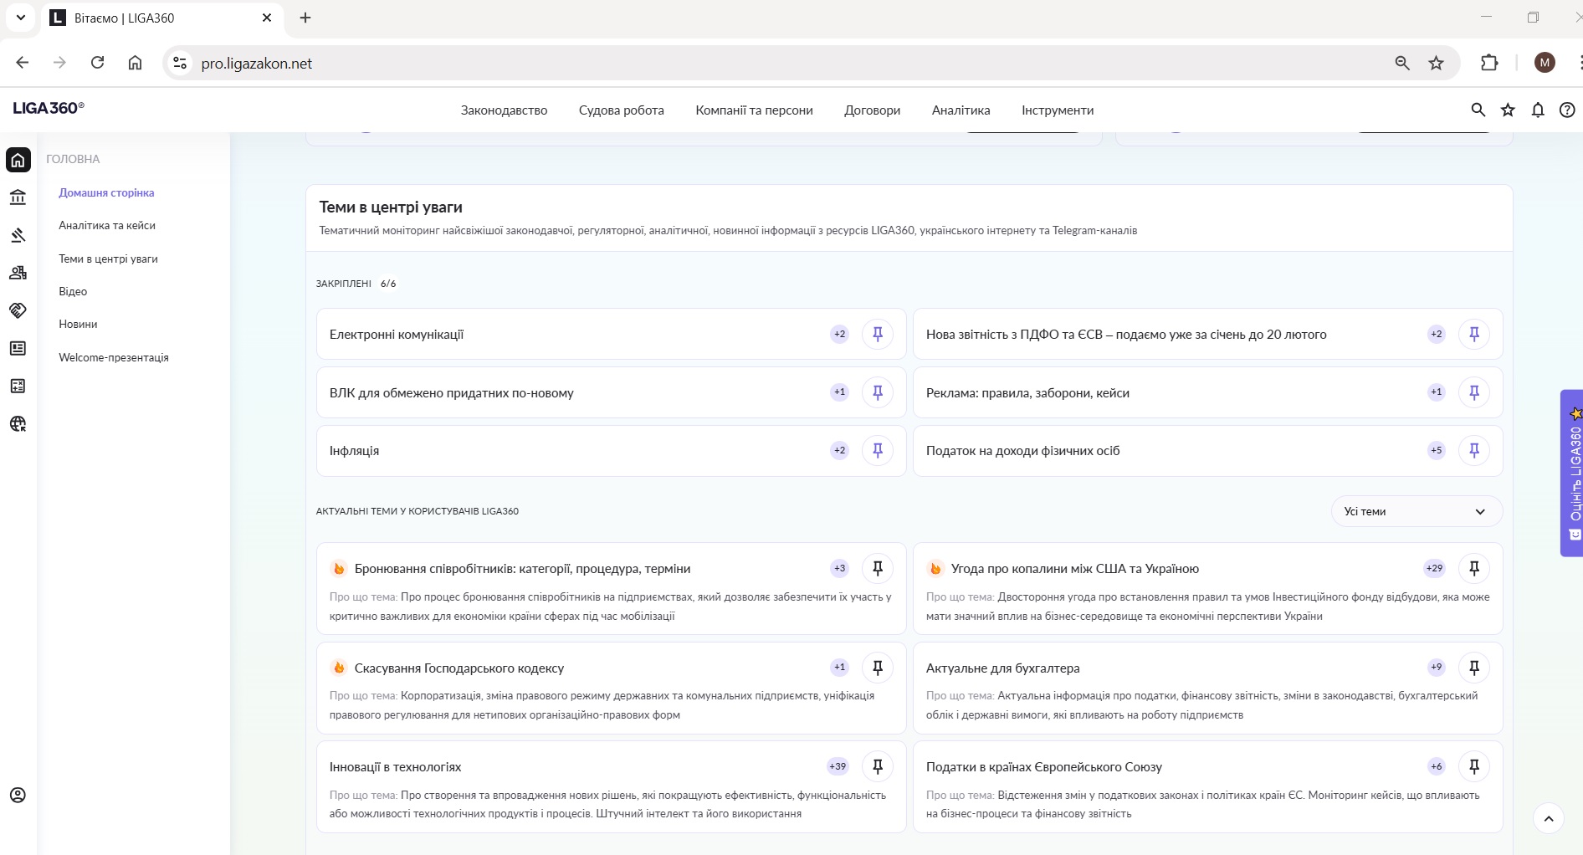Open the favorites star in LIGA360 header
Screen dimensions: 1583x855
pos(1507,110)
